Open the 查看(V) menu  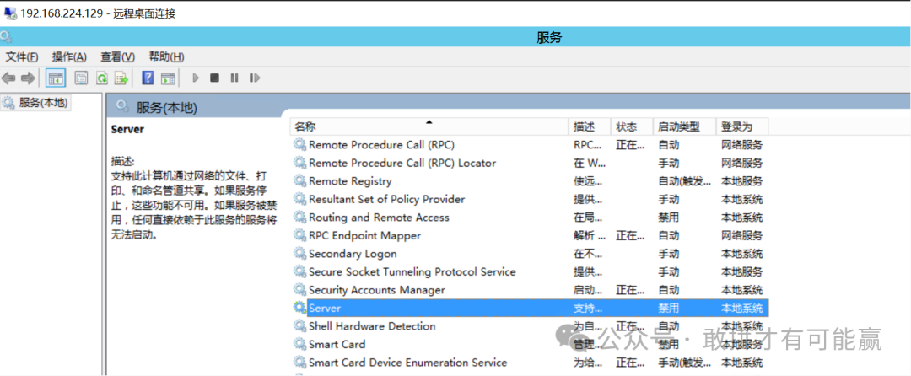[x=117, y=56]
